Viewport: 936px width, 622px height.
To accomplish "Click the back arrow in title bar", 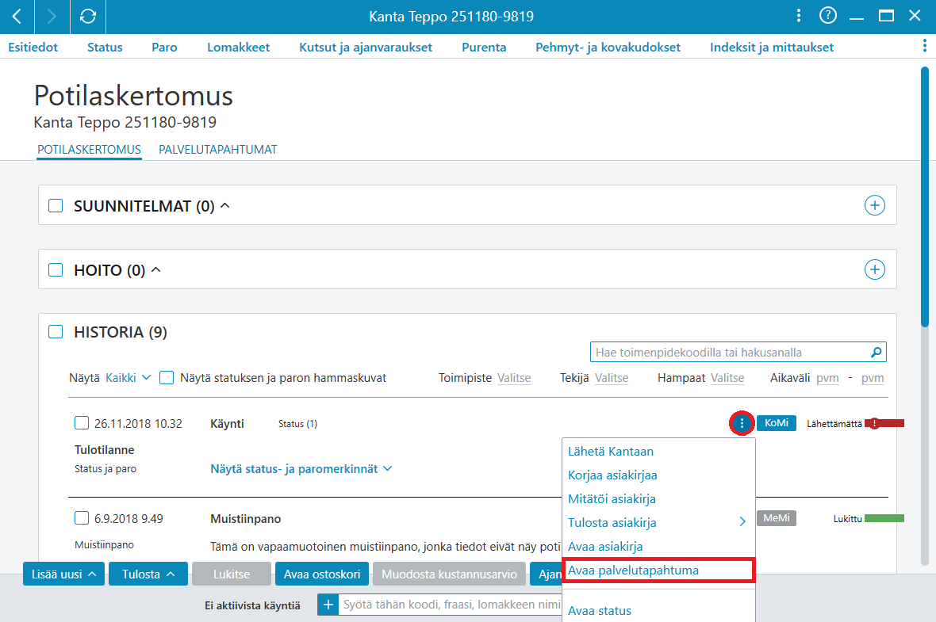I will [x=17, y=17].
